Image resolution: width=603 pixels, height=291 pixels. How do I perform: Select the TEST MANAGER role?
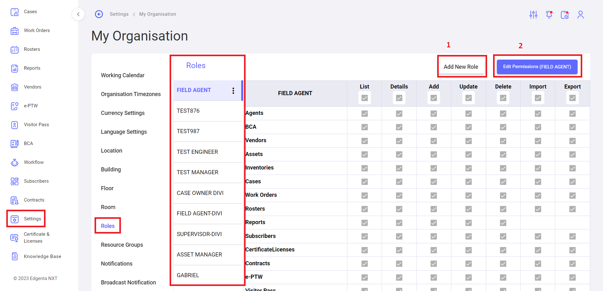(198, 172)
